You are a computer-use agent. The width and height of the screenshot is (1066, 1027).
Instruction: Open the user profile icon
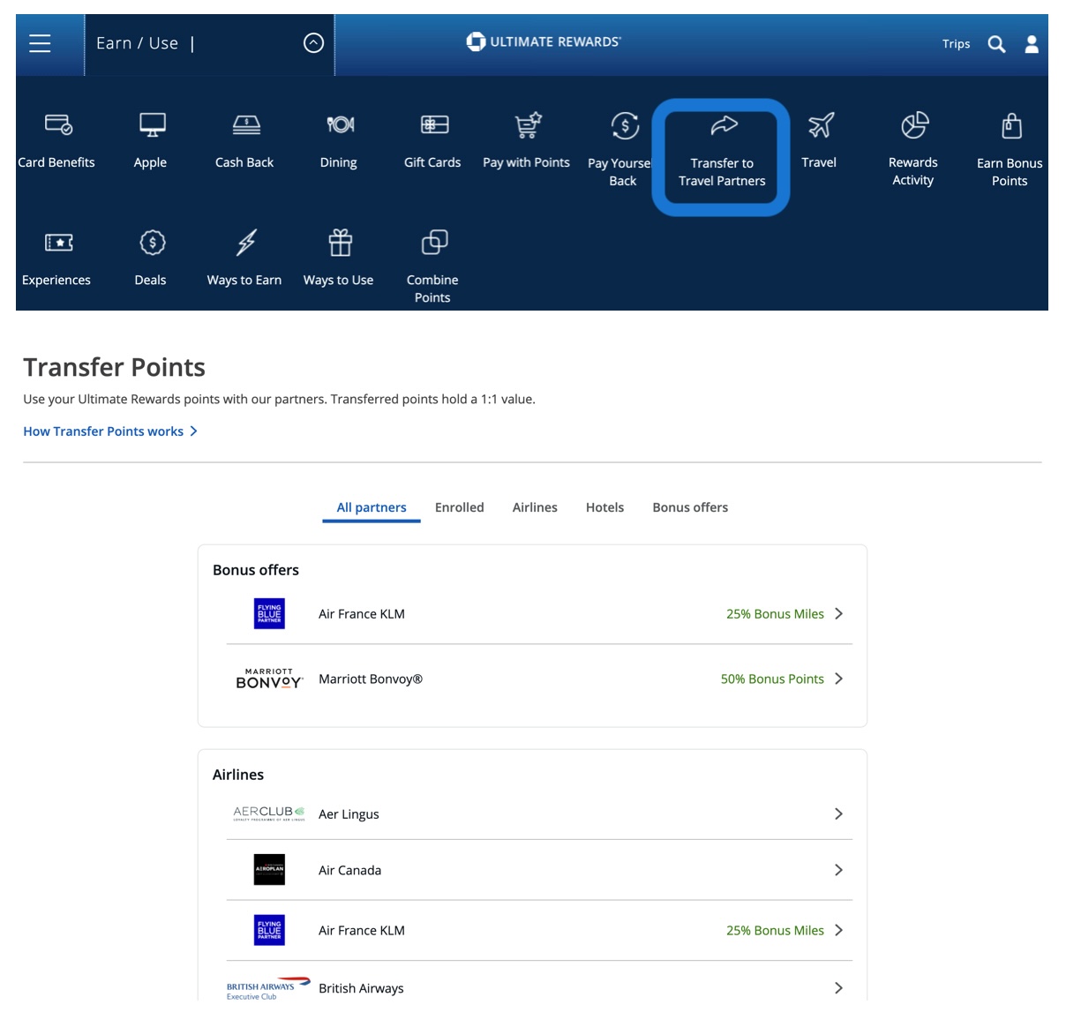(1032, 43)
